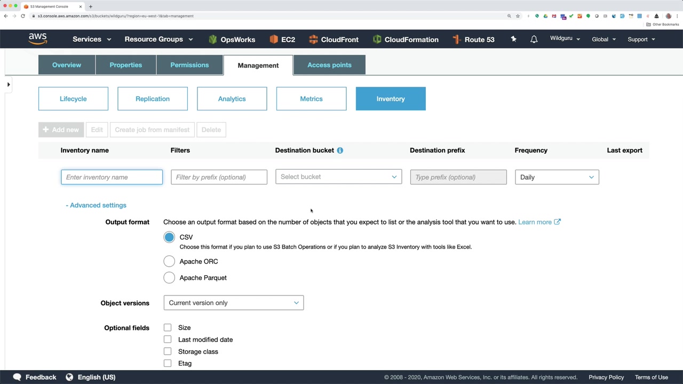Select the CSV output format

(169, 237)
